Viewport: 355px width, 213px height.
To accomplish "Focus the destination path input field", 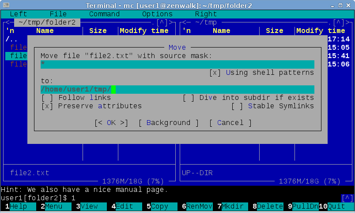I will [x=177, y=90].
